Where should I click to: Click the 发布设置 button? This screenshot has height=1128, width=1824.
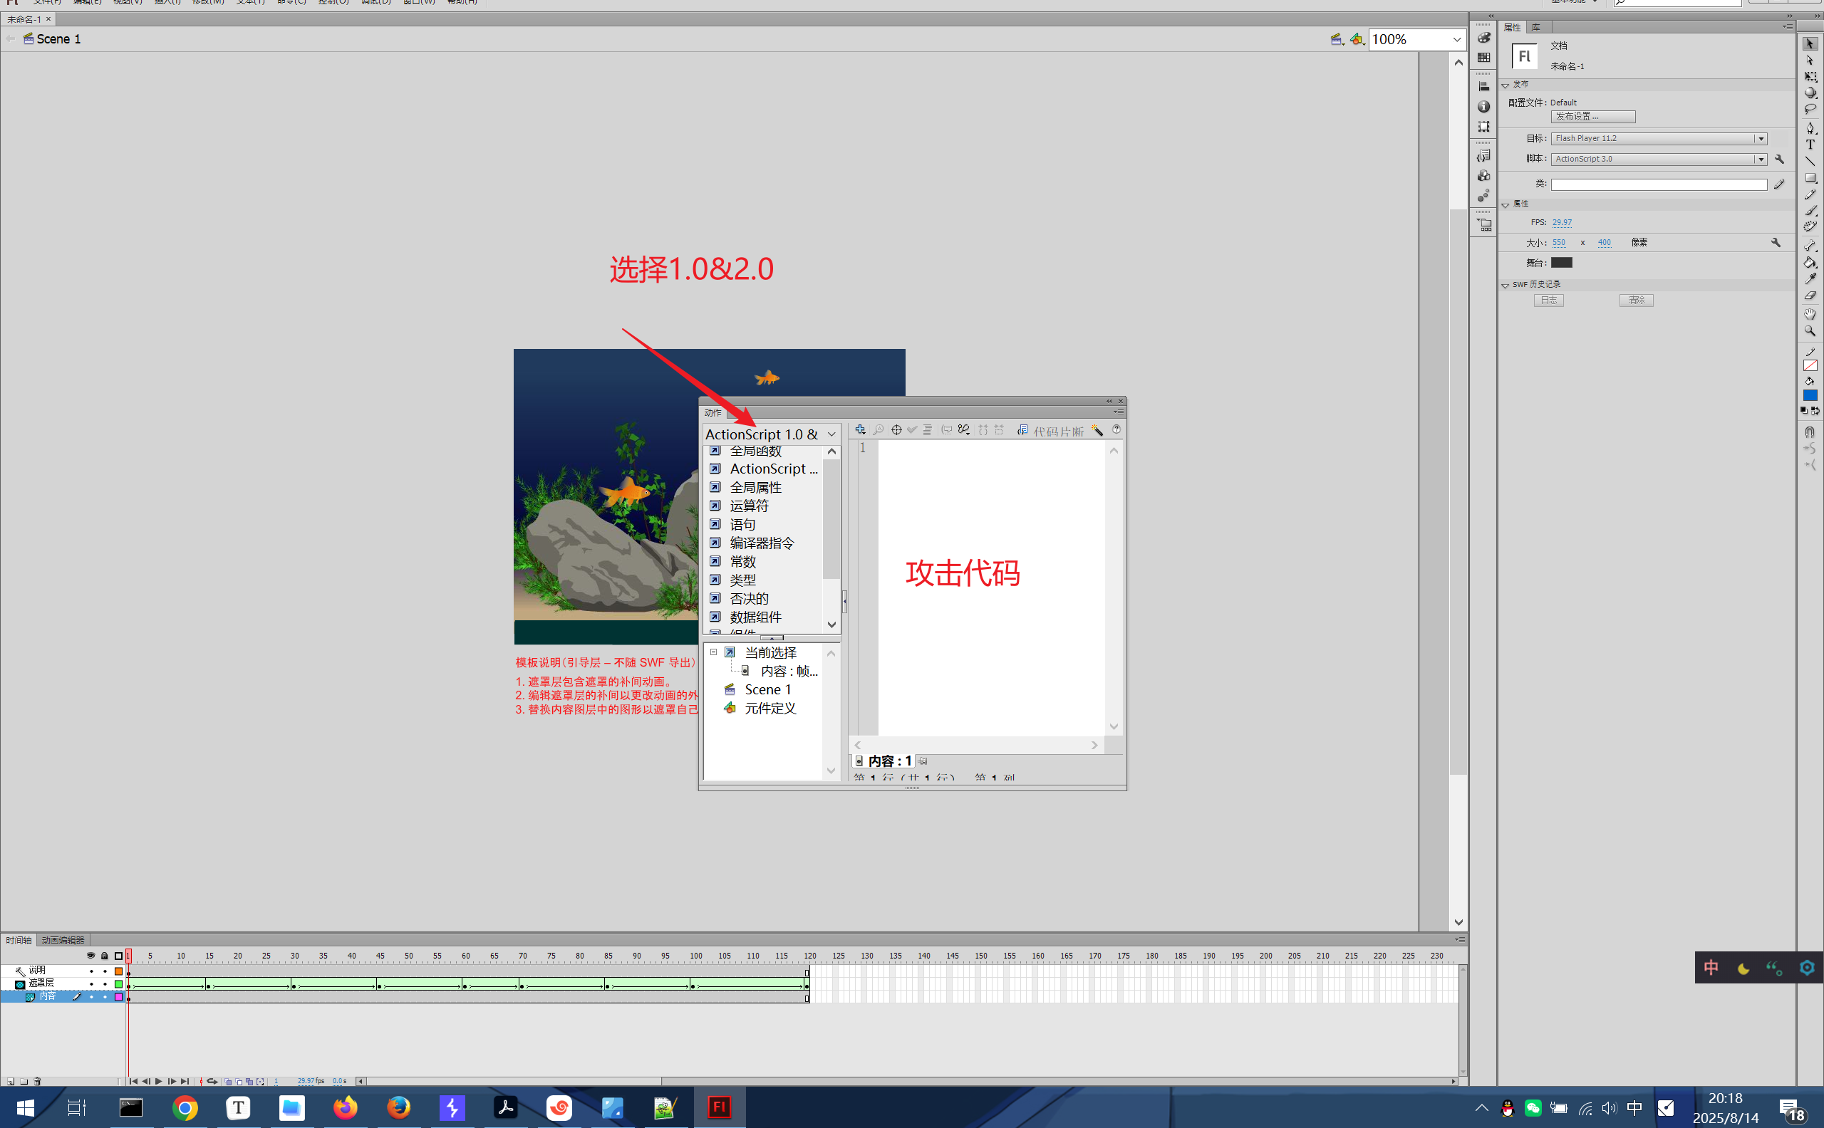[1592, 116]
